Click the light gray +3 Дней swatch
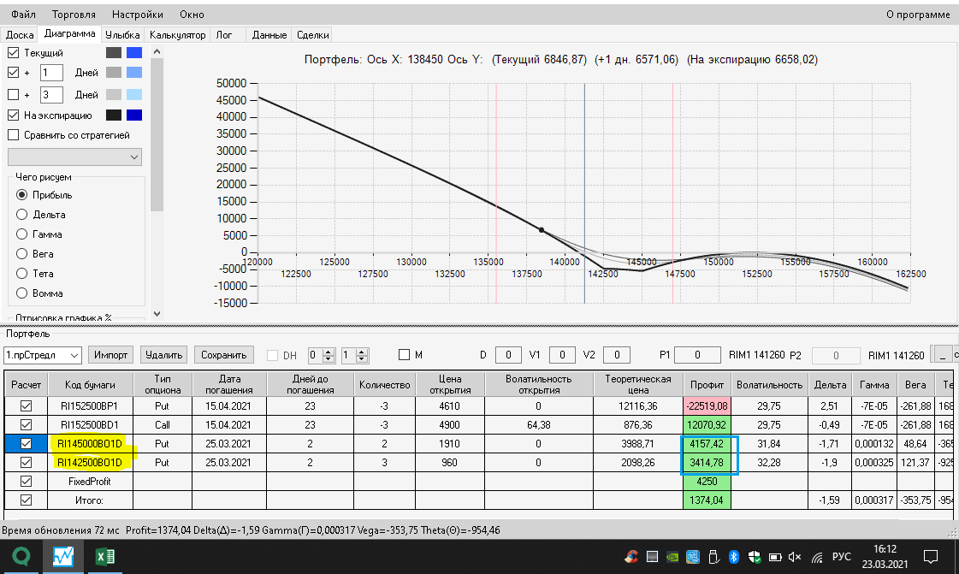 coord(114,95)
